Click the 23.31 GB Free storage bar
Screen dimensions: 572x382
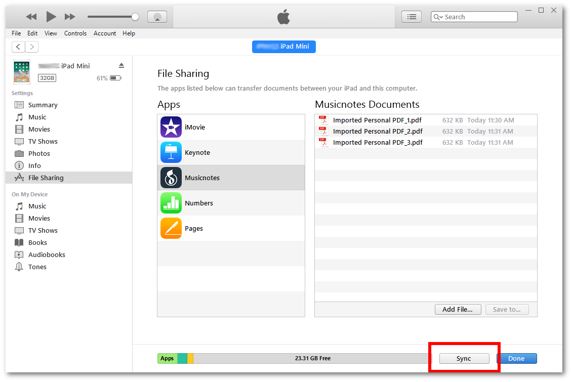pyautogui.click(x=313, y=358)
